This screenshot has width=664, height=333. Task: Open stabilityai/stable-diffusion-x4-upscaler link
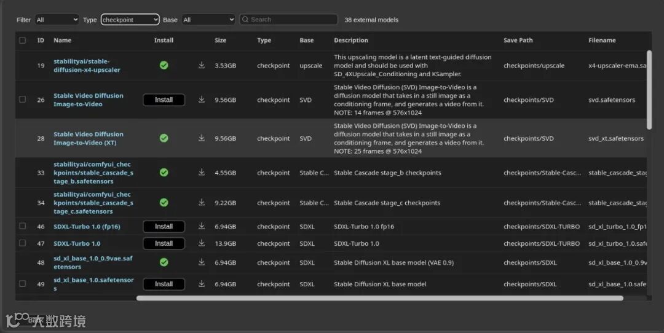click(87, 66)
